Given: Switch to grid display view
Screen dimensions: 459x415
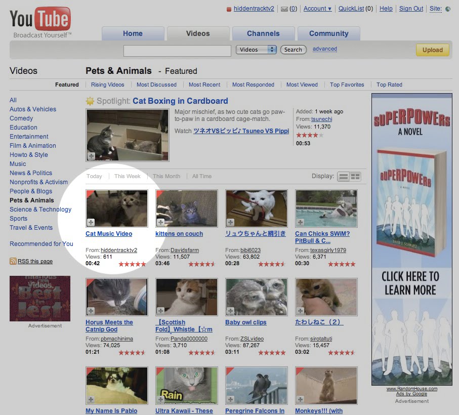Looking at the screenshot, I should (x=355, y=177).
